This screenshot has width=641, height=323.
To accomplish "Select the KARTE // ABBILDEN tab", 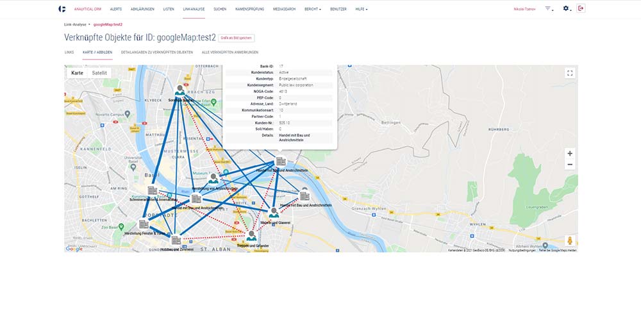I will (x=97, y=53).
